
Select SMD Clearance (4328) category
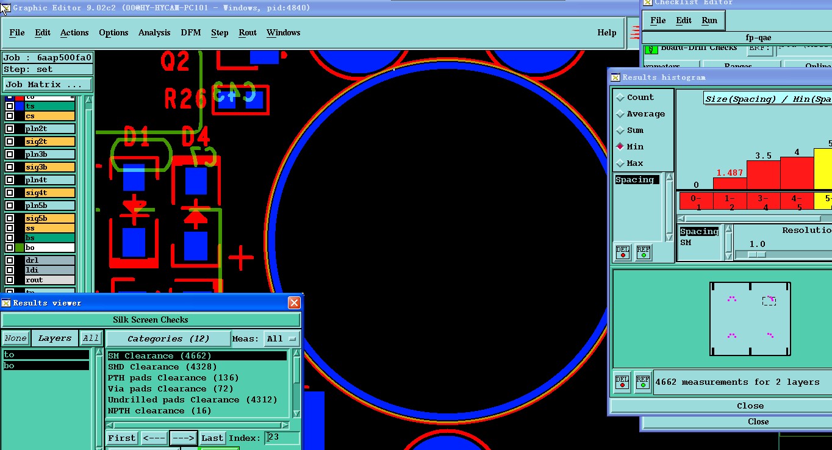(196, 367)
